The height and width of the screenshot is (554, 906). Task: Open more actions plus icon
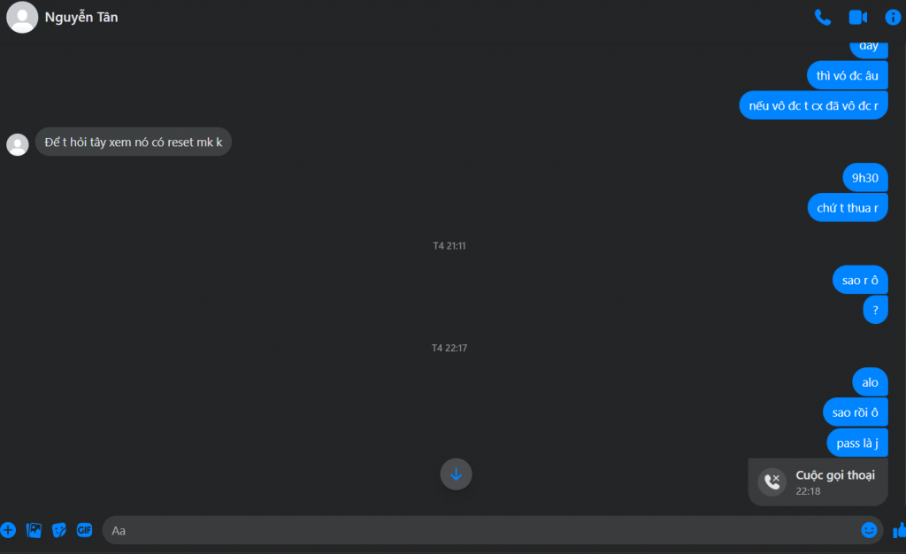(8, 530)
